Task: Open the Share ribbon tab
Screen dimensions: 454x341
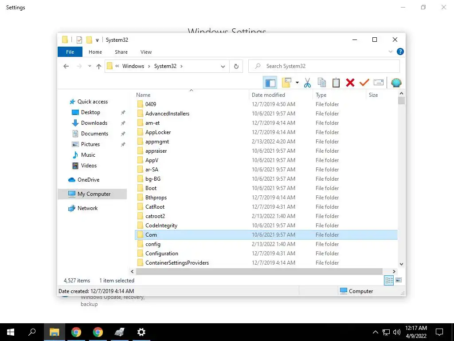Action: 121,52
